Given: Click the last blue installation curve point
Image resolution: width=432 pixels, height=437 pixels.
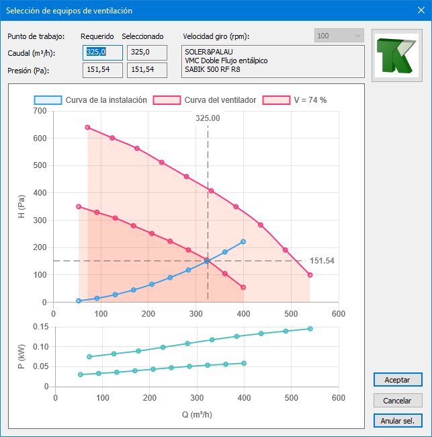Looking at the screenshot, I should (243, 241).
